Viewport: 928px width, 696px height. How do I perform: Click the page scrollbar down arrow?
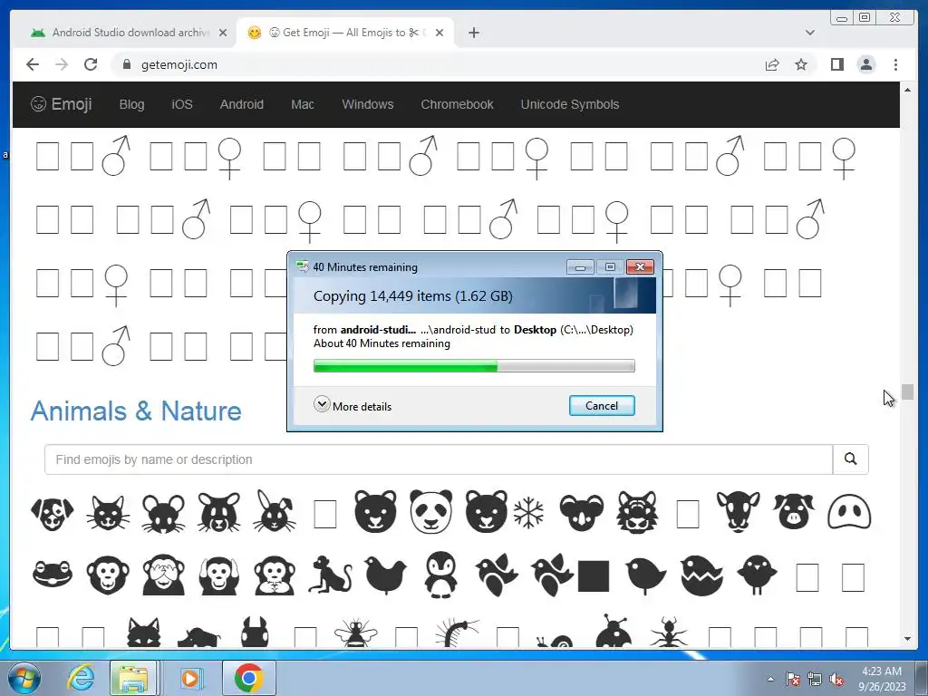907,639
